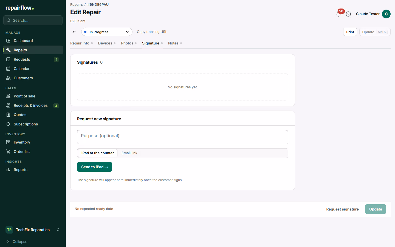Viewport: 395px width, 247px height.
Task: Click the Quotes document icon
Action: click(8, 115)
